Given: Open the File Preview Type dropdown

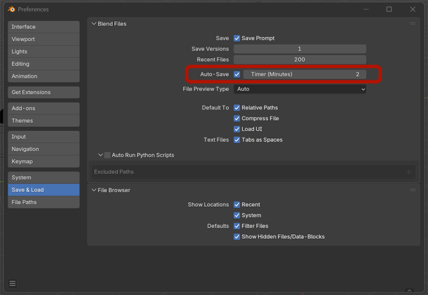Looking at the screenshot, I should (300, 89).
